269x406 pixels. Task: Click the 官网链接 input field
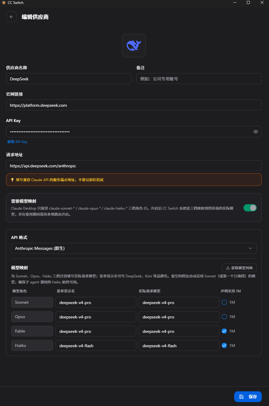click(x=134, y=105)
